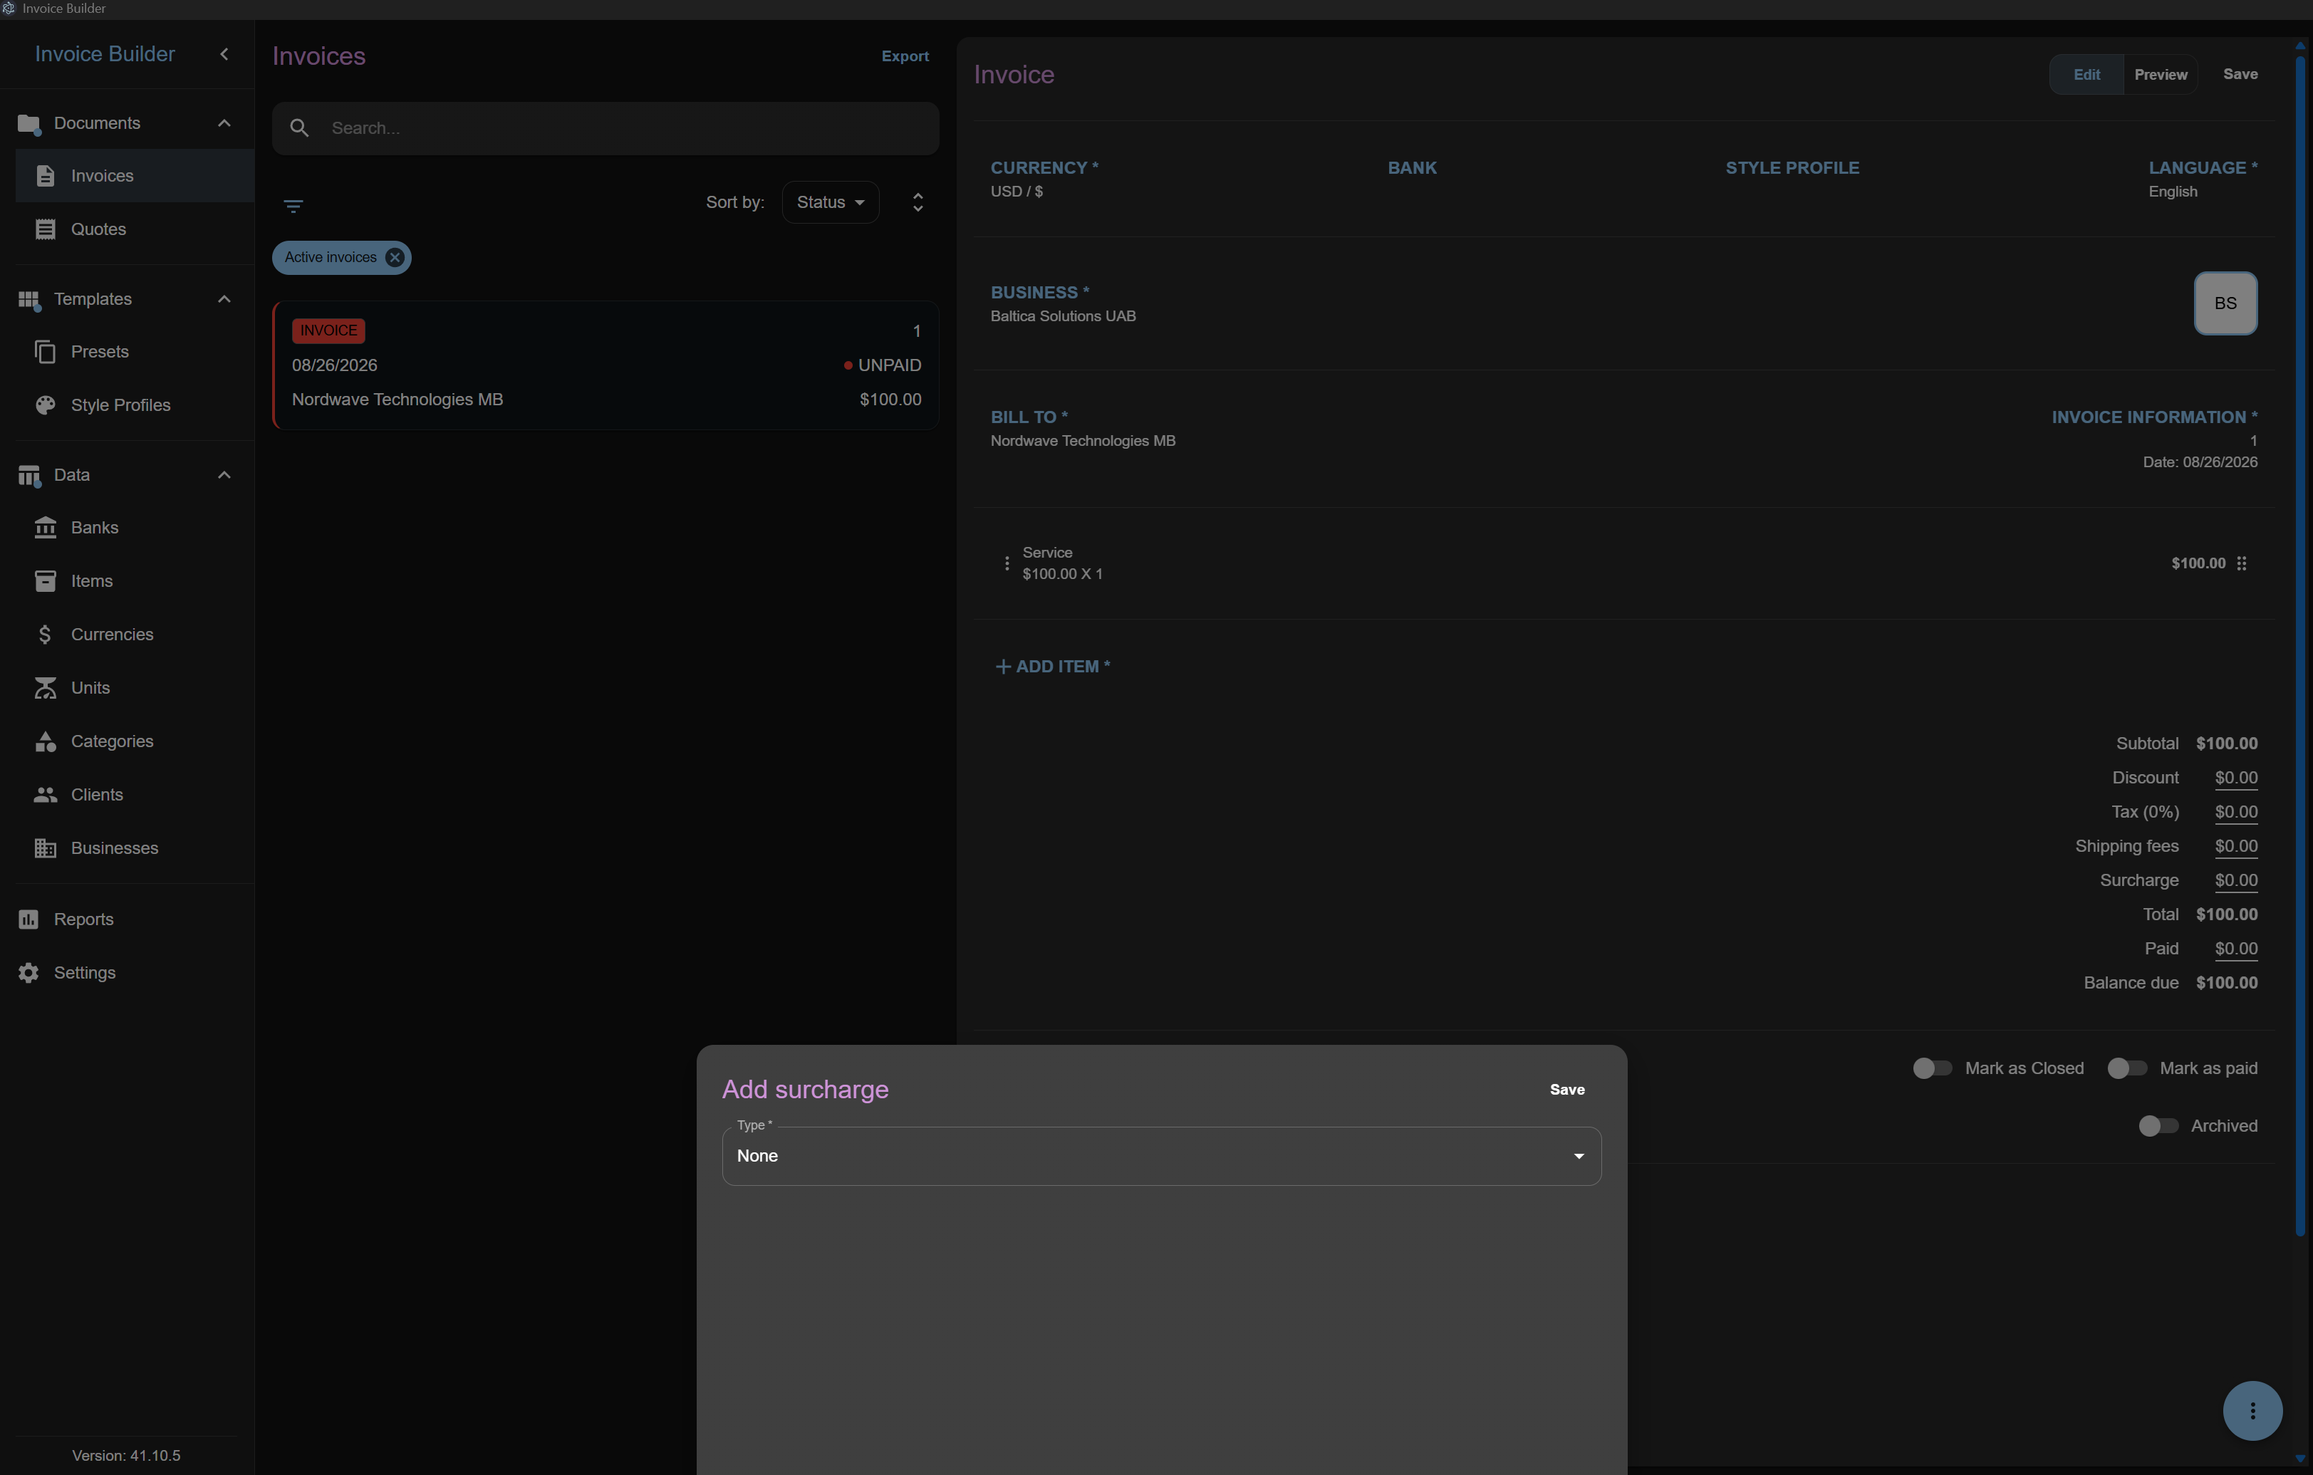Open the invoice filter icon

[x=293, y=206]
